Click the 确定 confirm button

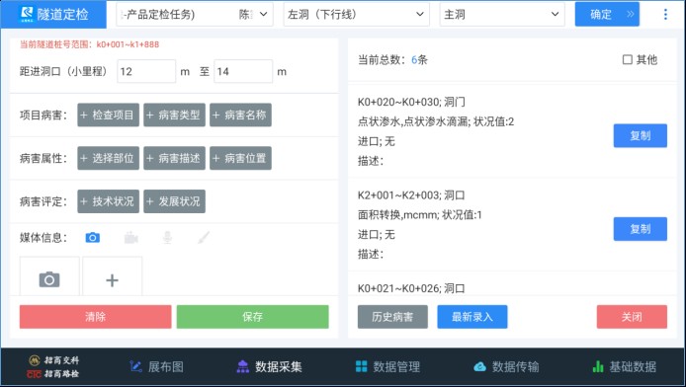tap(607, 15)
